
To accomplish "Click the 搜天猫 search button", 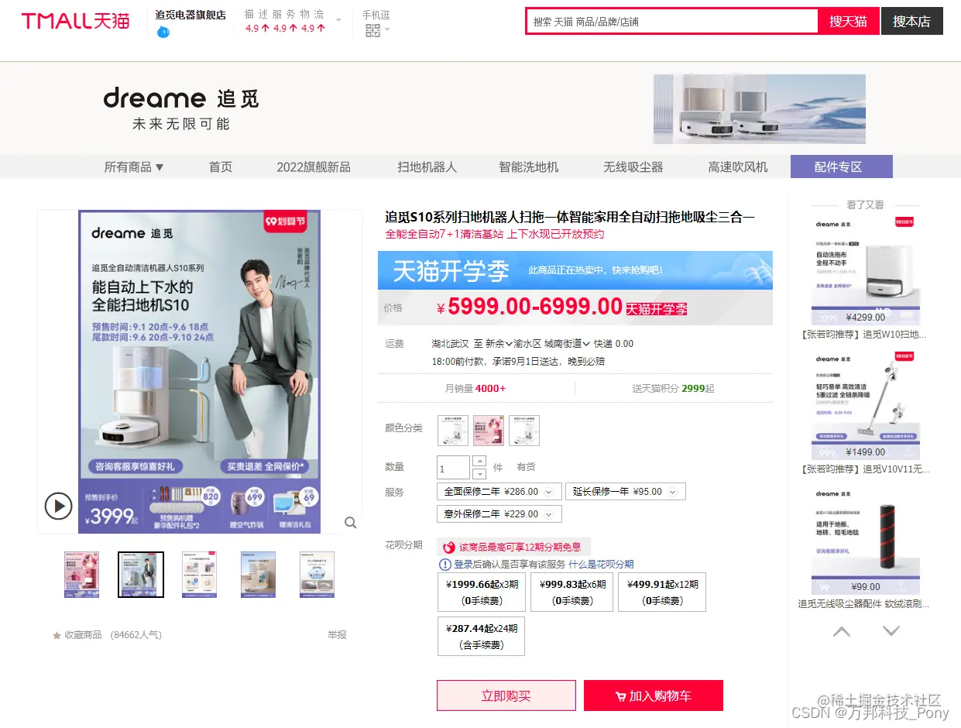I will 849,21.
